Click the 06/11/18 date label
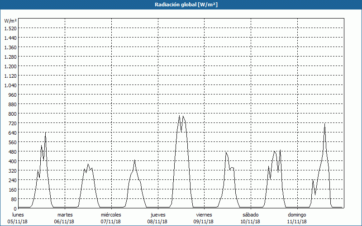Viewport: 362px width, 226px height. point(64,221)
